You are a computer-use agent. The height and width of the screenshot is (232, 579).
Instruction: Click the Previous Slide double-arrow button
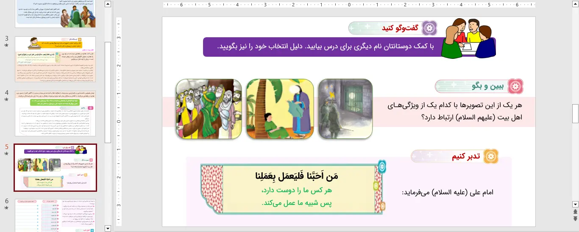pyautogui.click(x=575, y=211)
